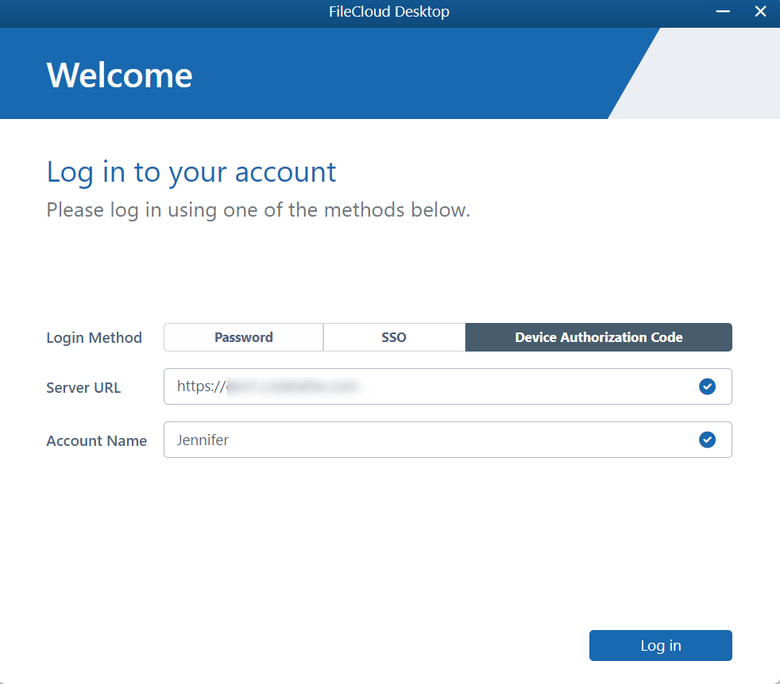This screenshot has height=684, width=780.
Task: Minimize the FileCloud Desktop window
Action: click(x=723, y=12)
